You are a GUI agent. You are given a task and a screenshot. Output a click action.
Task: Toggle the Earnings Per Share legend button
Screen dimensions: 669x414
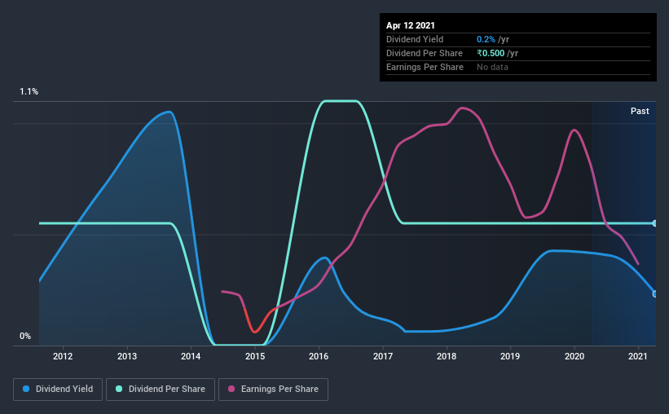pos(273,390)
